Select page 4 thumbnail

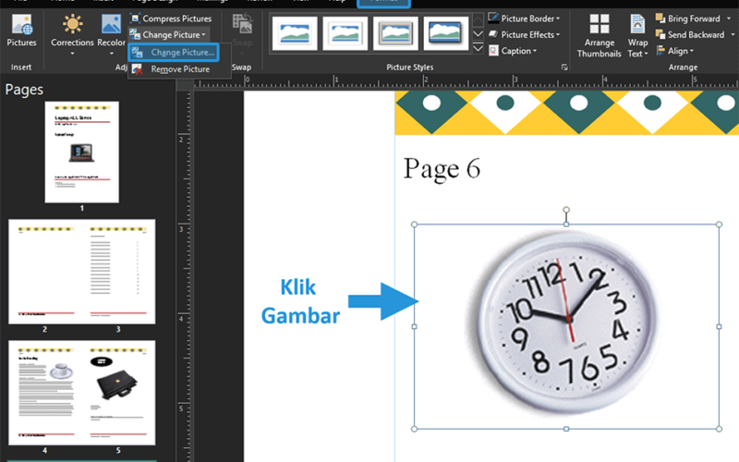(44, 393)
